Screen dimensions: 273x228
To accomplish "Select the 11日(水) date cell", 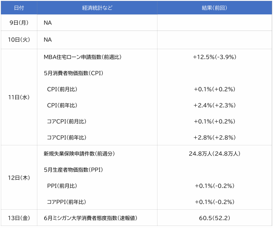I will pyautogui.click(x=19, y=97).
